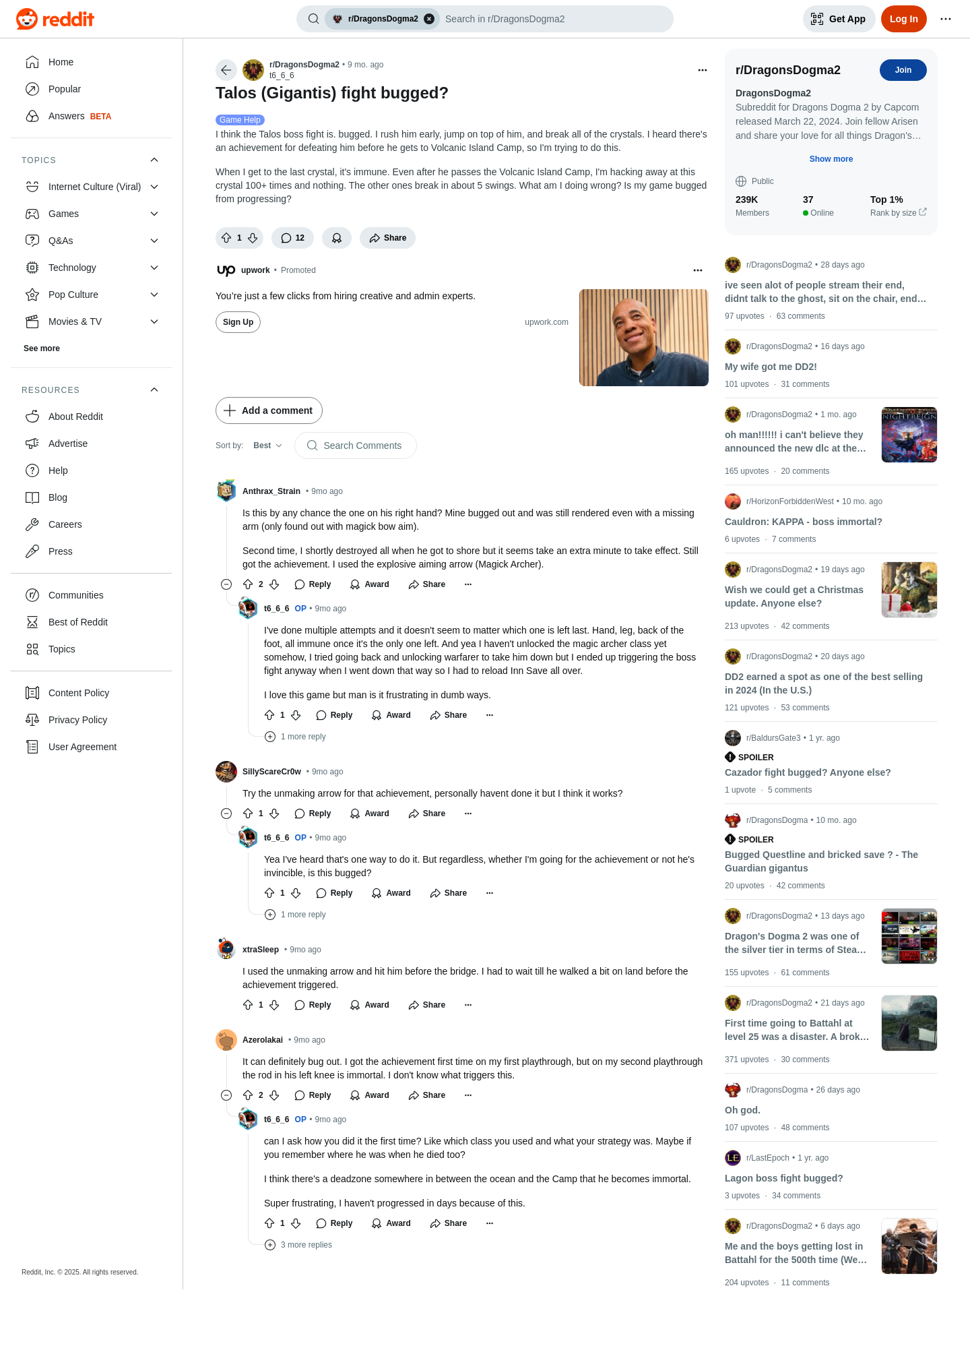Click the back arrow beside r/DragonsDogma2
The height and width of the screenshot is (1348, 970).
(x=226, y=70)
